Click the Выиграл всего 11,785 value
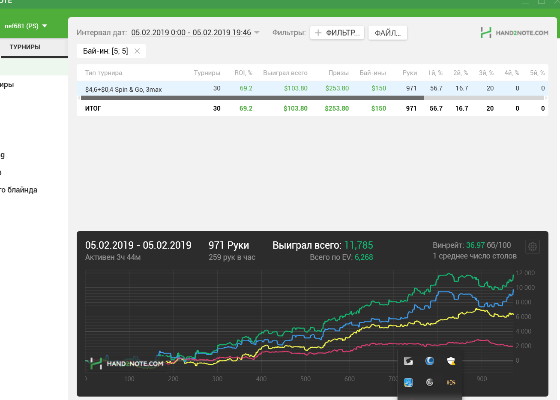Image resolution: width=560 pixels, height=400 pixels. click(x=359, y=245)
